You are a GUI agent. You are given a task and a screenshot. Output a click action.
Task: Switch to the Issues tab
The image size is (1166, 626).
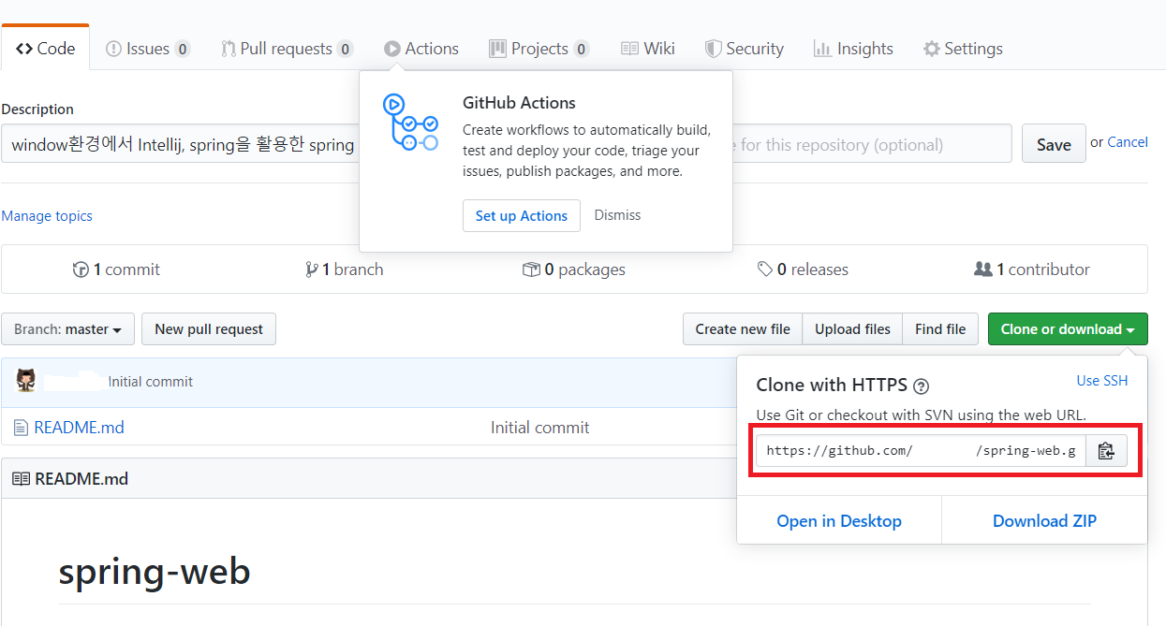(148, 49)
